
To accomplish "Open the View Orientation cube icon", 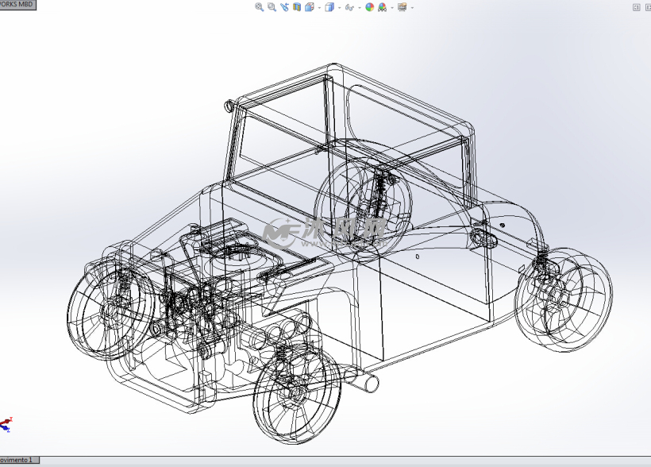I will (309, 7).
